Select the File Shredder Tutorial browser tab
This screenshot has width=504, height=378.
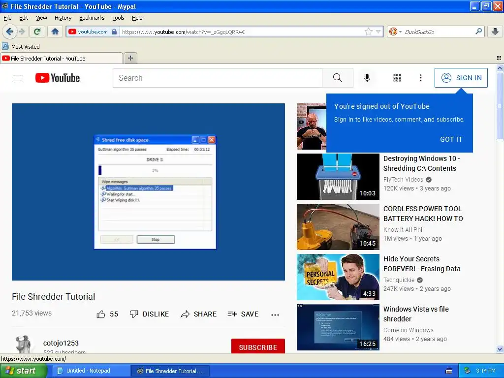tap(62, 58)
